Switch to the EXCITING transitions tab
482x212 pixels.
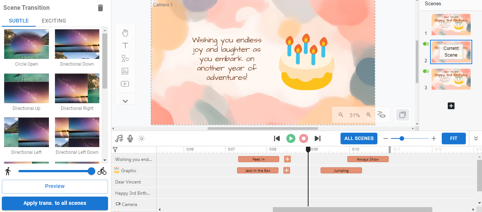pos(54,21)
